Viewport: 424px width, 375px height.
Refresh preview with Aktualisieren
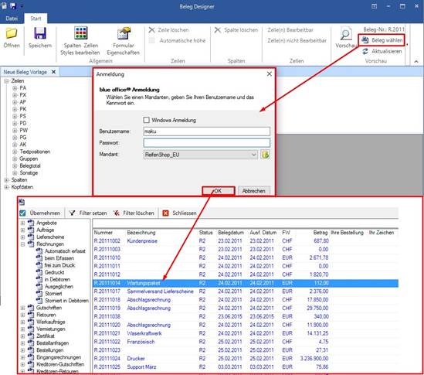tap(382, 51)
